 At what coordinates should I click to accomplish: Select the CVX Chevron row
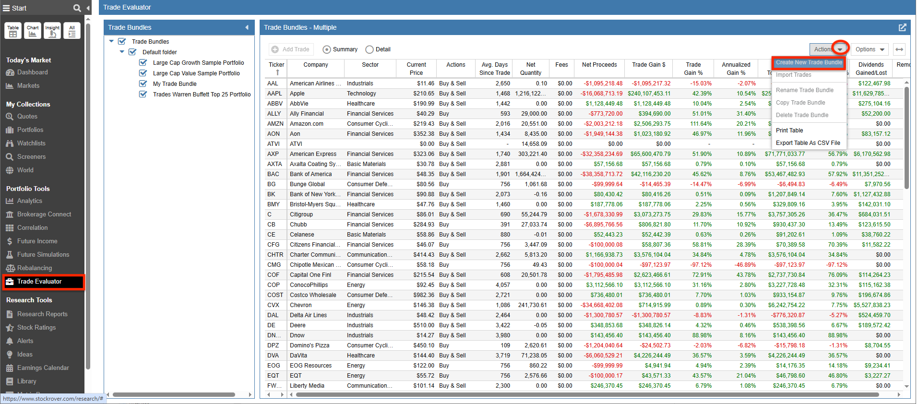[x=584, y=305]
